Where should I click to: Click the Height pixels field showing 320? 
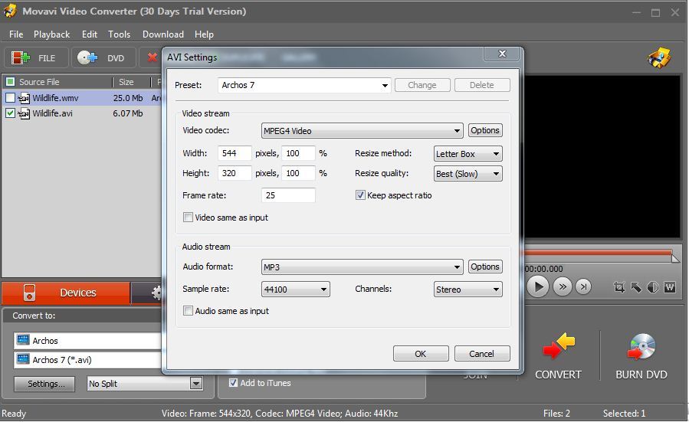[235, 173]
